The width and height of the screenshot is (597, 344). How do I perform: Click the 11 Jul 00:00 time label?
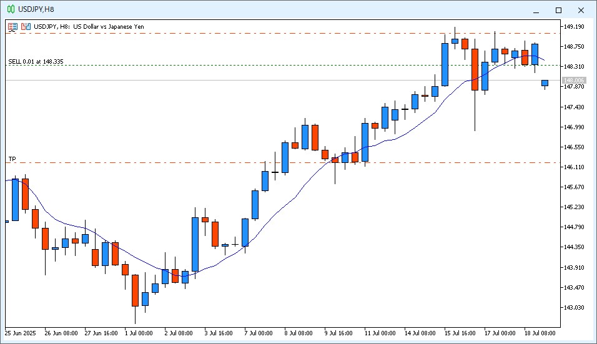click(x=380, y=333)
